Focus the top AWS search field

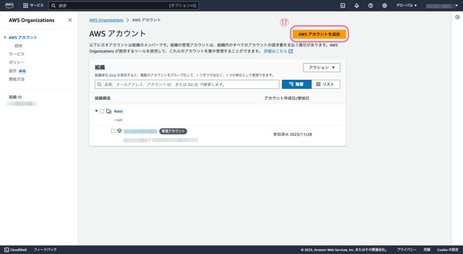(x=123, y=5)
